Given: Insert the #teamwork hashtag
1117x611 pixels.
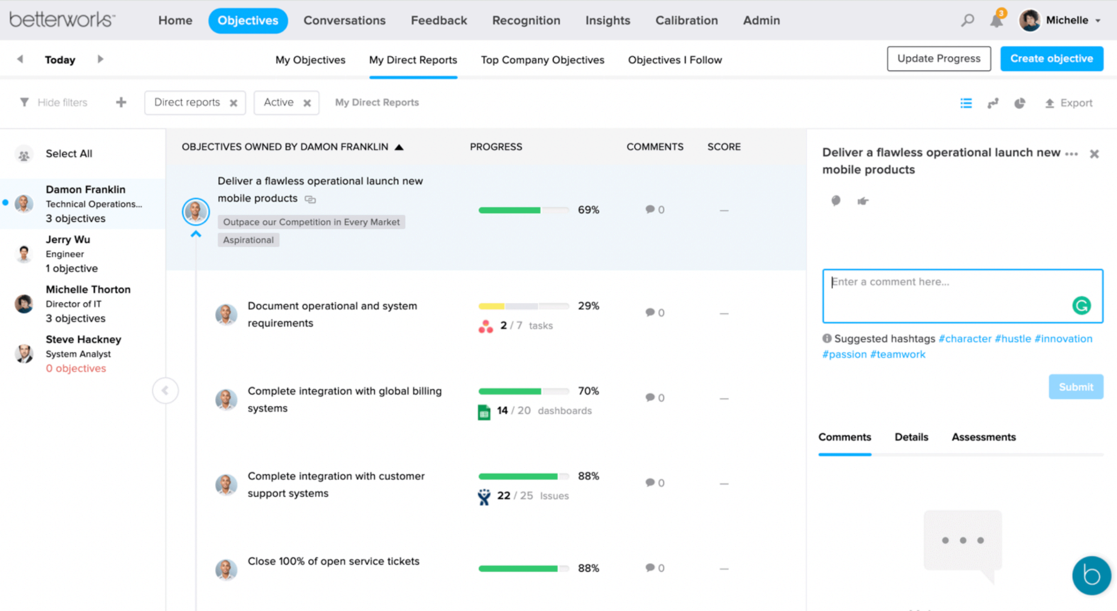Looking at the screenshot, I should point(898,354).
